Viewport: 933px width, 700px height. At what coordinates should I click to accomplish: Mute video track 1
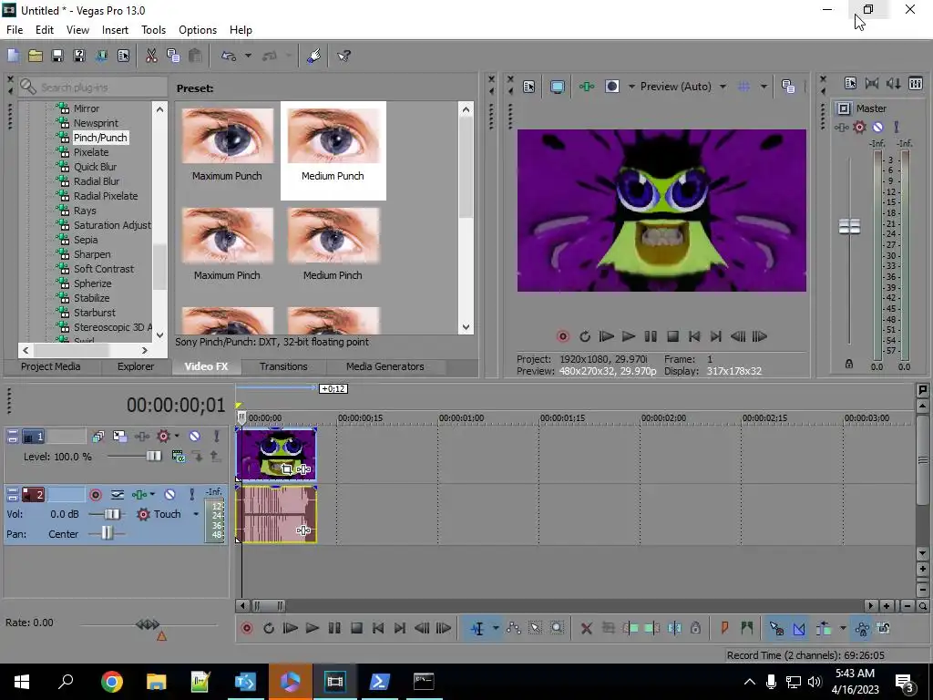[x=195, y=437]
